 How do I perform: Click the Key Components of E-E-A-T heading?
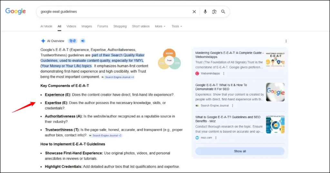(64, 86)
